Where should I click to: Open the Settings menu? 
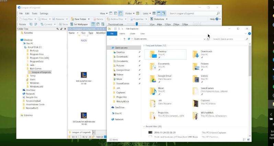(x=44, y=13)
